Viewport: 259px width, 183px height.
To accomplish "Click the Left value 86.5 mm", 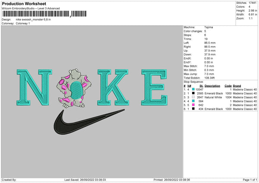I will click(210, 43).
